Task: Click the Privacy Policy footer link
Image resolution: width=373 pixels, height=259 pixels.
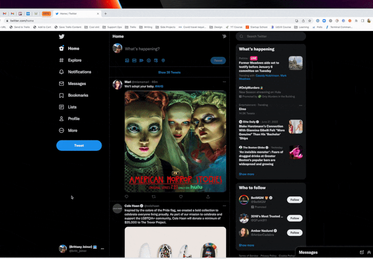Action: pyautogui.click(x=268, y=256)
